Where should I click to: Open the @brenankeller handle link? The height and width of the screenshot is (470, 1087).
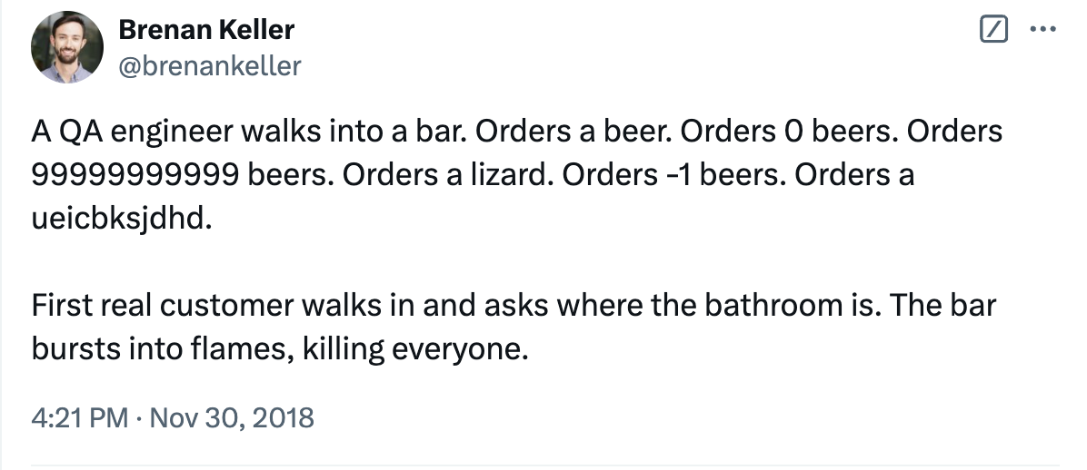(209, 65)
